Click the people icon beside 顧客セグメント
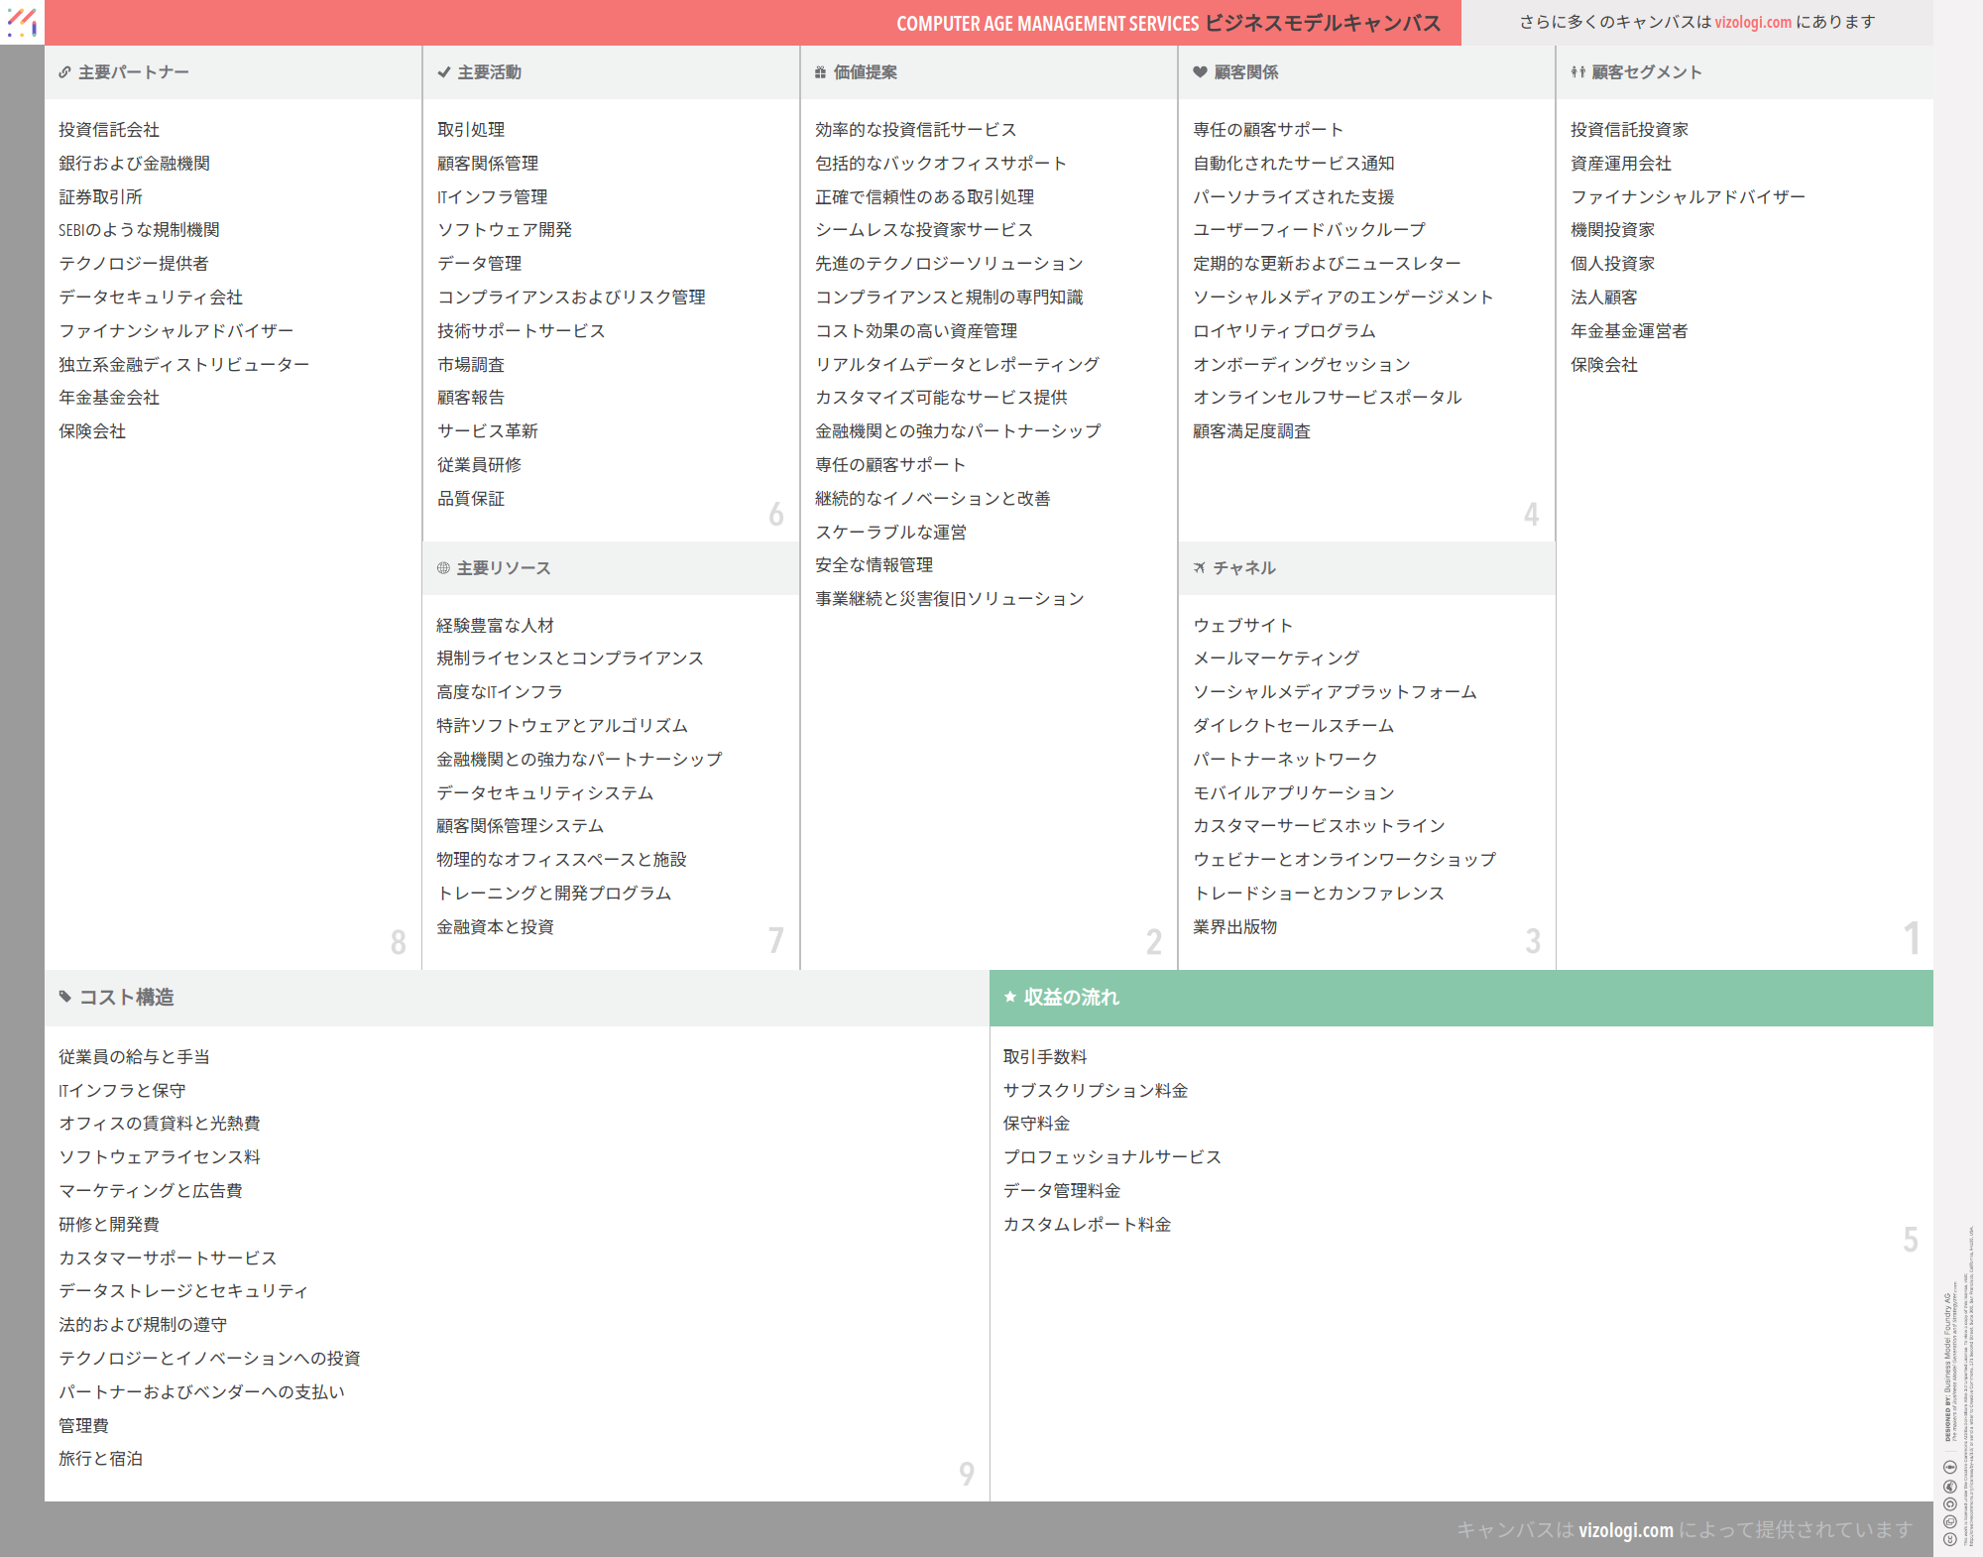Screen dimensions: 1983x1557 1577,72
